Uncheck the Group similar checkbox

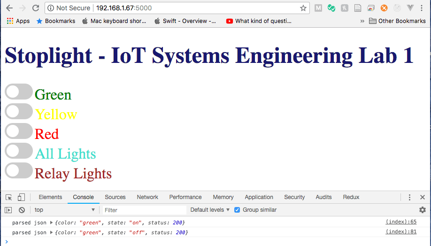tap(237, 210)
